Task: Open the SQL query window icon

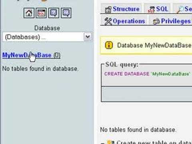Action: tap(41, 13)
